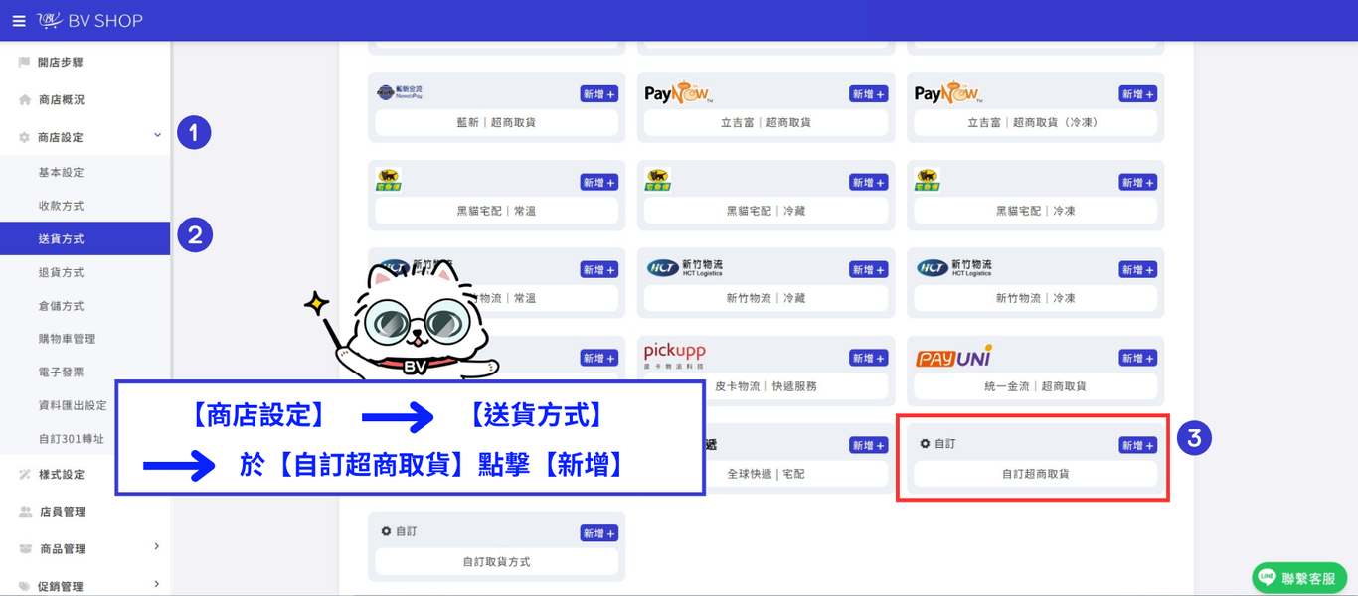Add the 黑貓宅配｜冷藏 delivery option
Screen dimensions: 1358x596
click(869, 183)
